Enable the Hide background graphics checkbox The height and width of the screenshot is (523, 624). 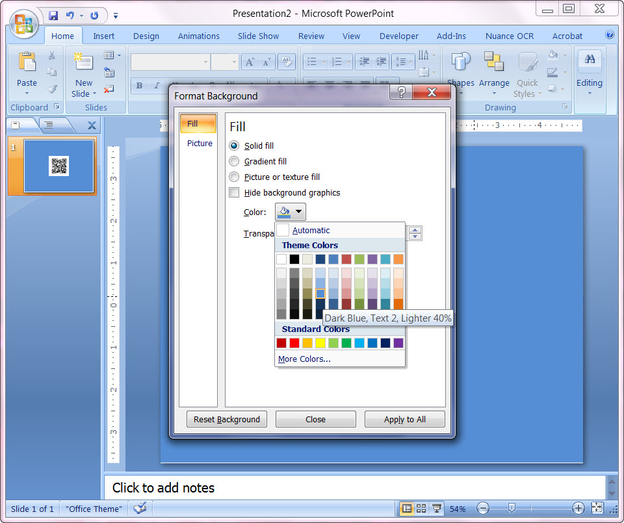(234, 192)
